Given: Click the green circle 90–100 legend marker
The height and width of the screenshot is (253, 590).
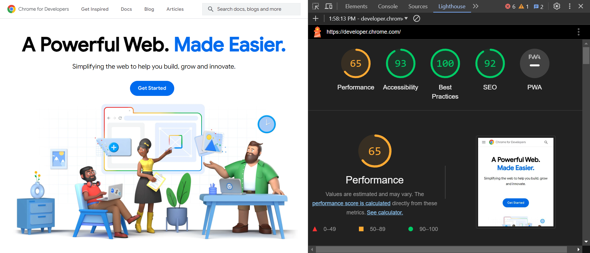Looking at the screenshot, I should click(x=411, y=229).
